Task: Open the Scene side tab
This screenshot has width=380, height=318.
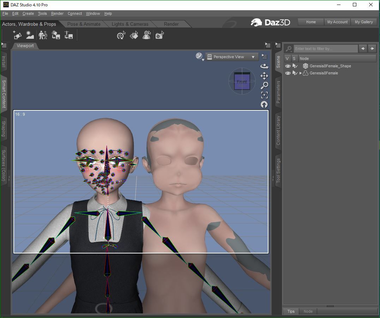Action: tap(278, 62)
